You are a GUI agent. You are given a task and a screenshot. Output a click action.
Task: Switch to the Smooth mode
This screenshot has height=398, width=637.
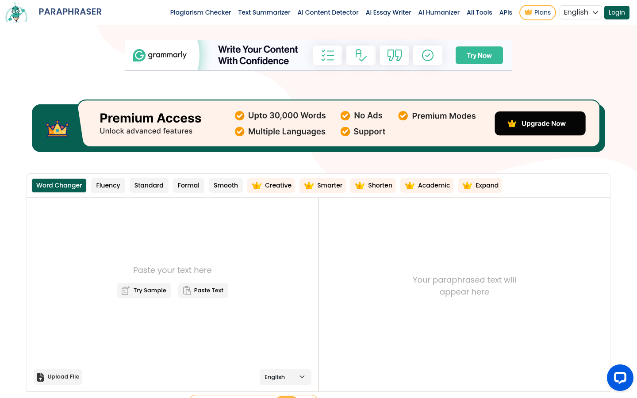pyautogui.click(x=226, y=185)
